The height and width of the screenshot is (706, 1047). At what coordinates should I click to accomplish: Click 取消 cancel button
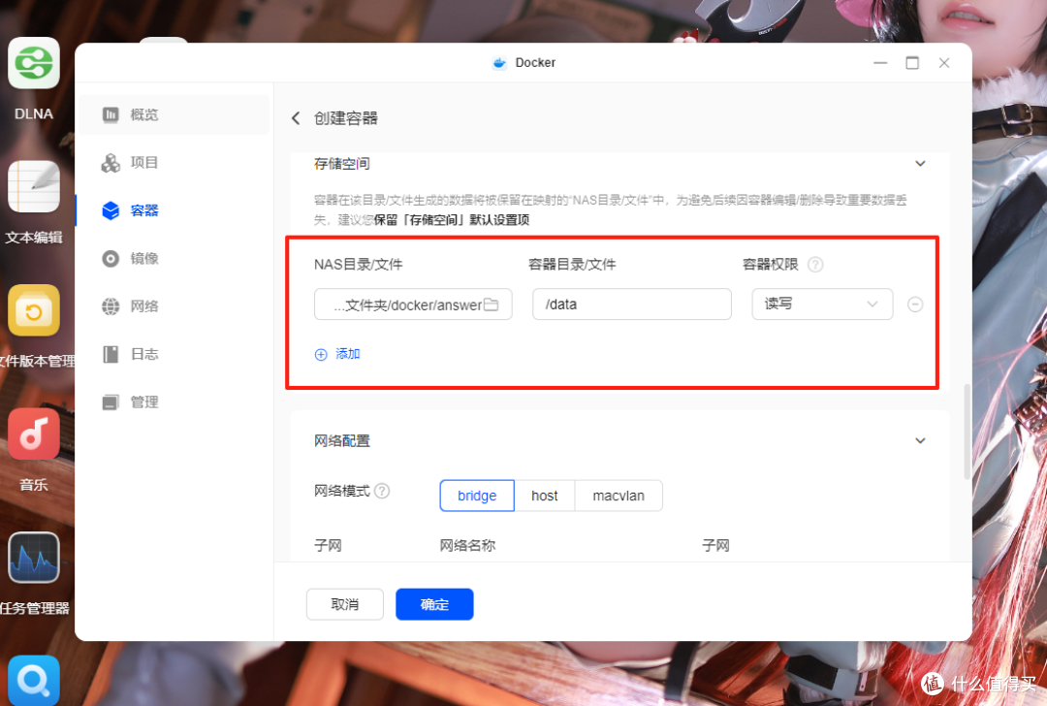tap(344, 604)
